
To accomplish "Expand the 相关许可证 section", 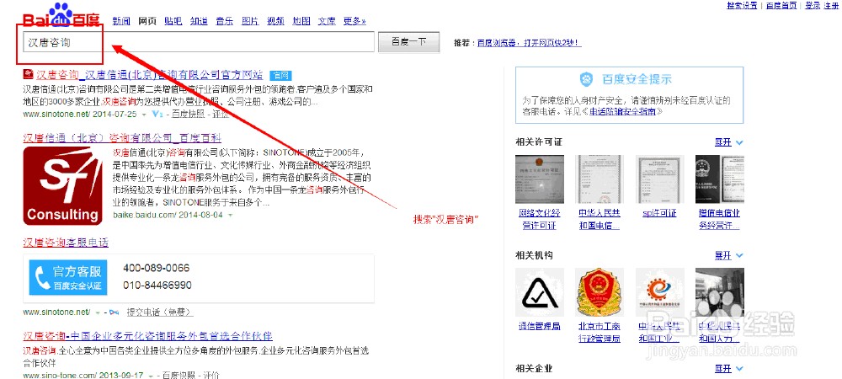I will (728, 142).
